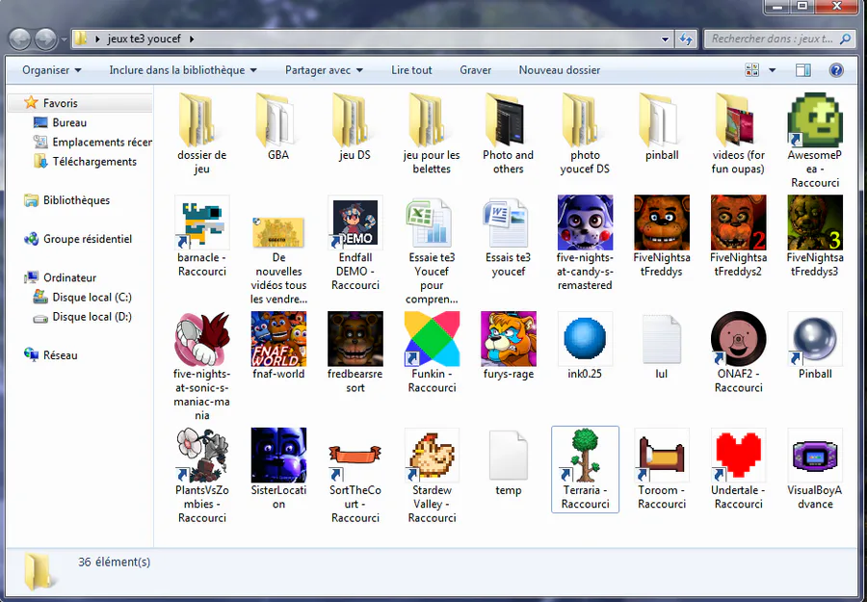The width and height of the screenshot is (867, 602).
Task: Change the view with the view icon button
Action: click(752, 70)
